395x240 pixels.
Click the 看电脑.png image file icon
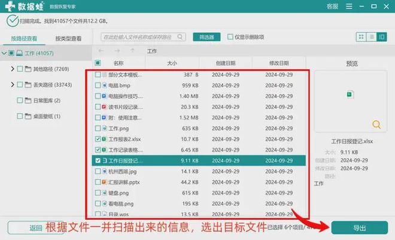pos(104,204)
